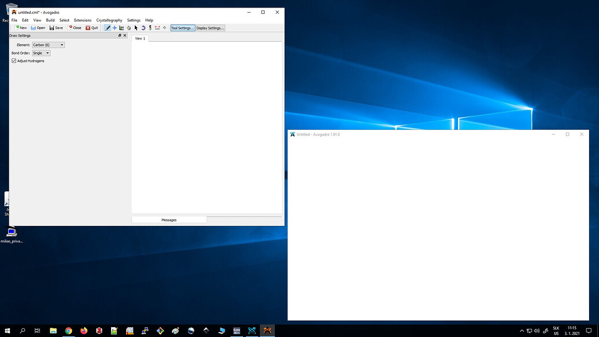This screenshot has width=599, height=337.
Task: Open the milias_priva... desktop shortcut
Action: (12, 235)
